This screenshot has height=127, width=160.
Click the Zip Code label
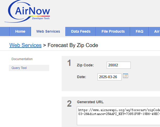click(85, 65)
